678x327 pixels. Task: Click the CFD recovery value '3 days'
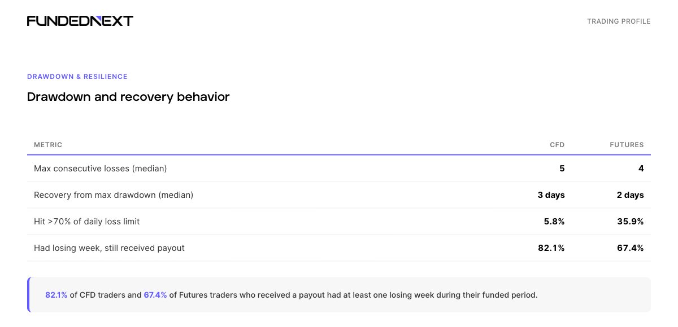point(551,195)
